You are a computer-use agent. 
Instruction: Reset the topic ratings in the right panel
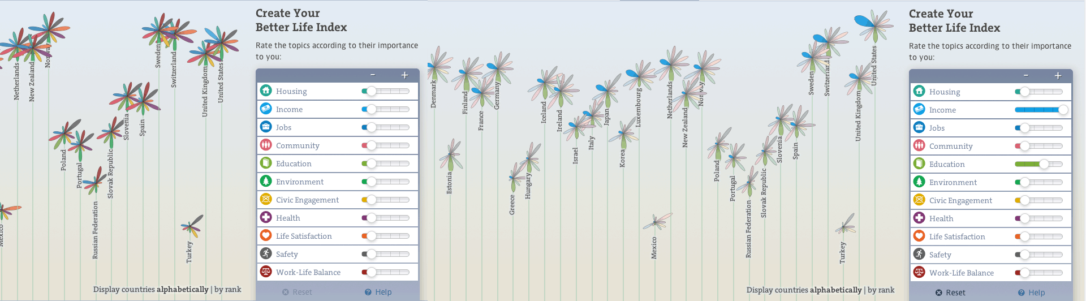(950, 293)
